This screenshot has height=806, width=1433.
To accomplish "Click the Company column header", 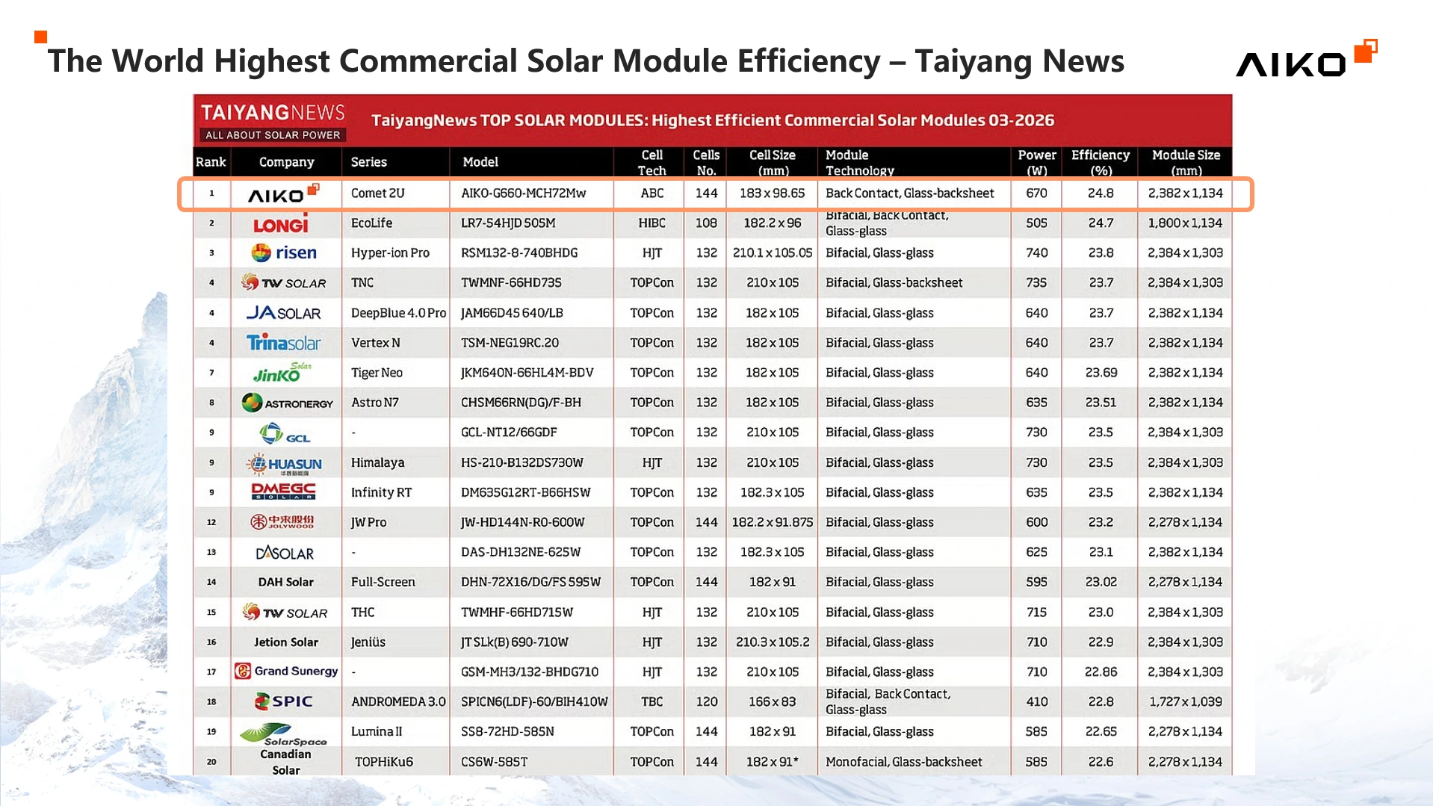I will coord(287,162).
